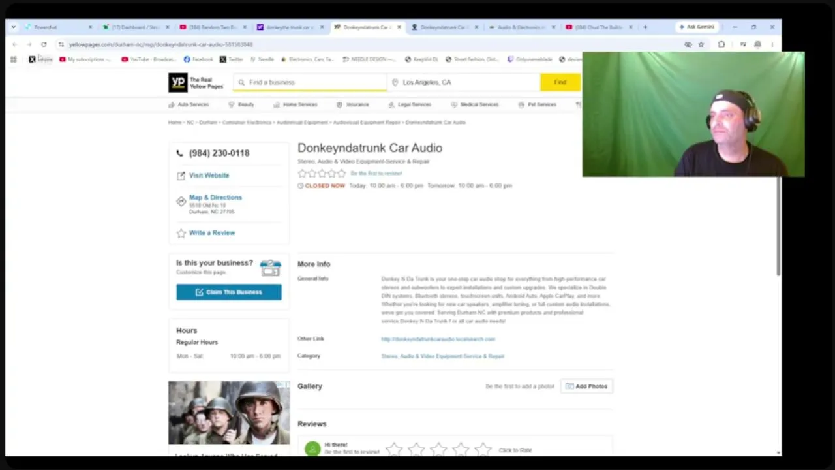Click the Claim This Business button
The width and height of the screenshot is (835, 470).
[229, 292]
